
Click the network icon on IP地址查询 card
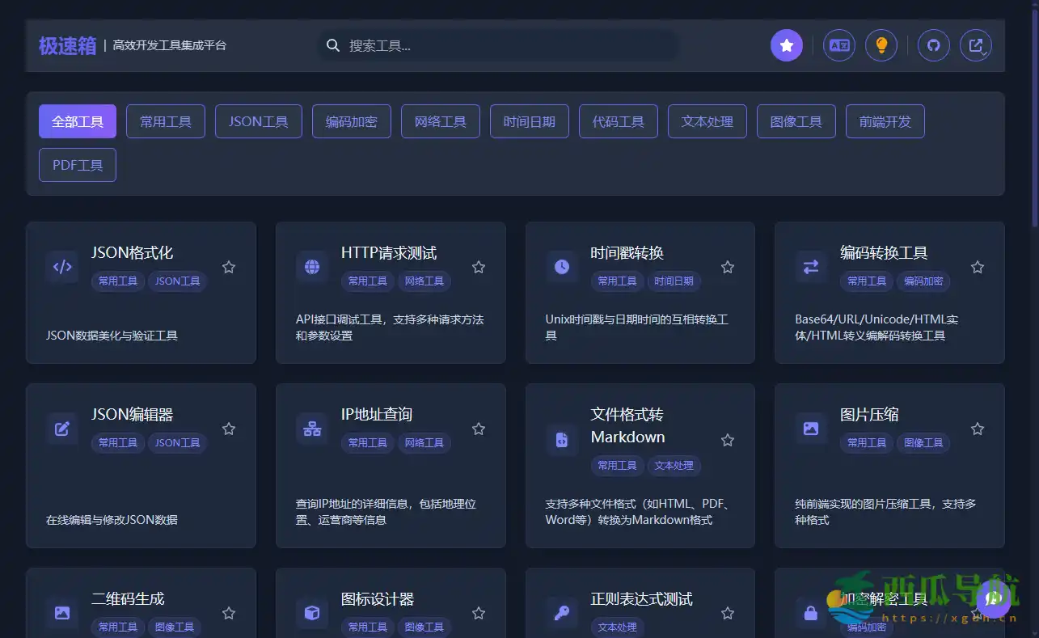pyautogui.click(x=312, y=429)
